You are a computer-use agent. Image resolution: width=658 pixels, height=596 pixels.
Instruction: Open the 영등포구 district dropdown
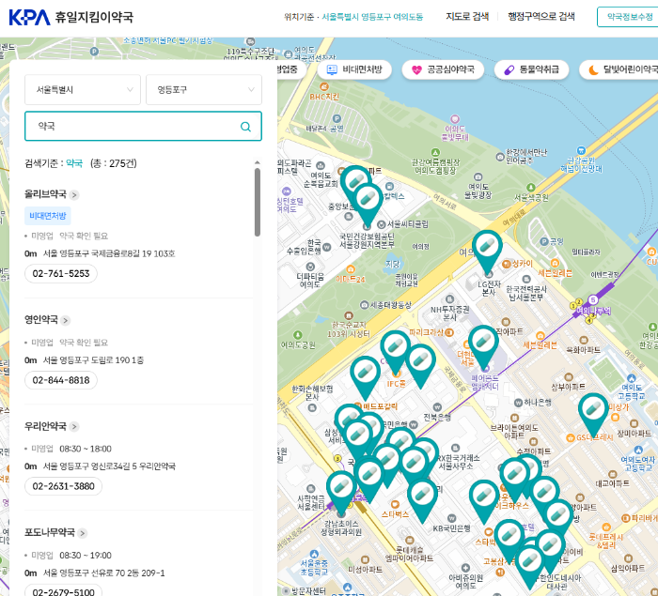click(204, 90)
